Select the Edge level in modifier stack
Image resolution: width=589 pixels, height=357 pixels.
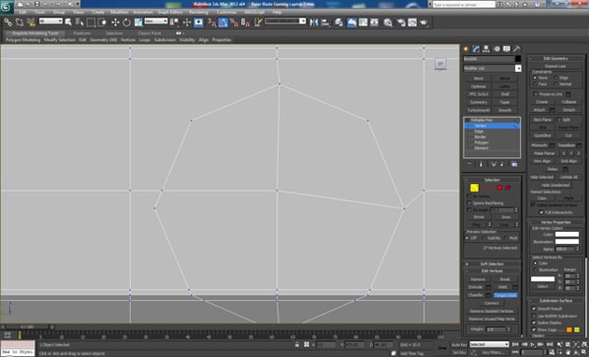479,132
